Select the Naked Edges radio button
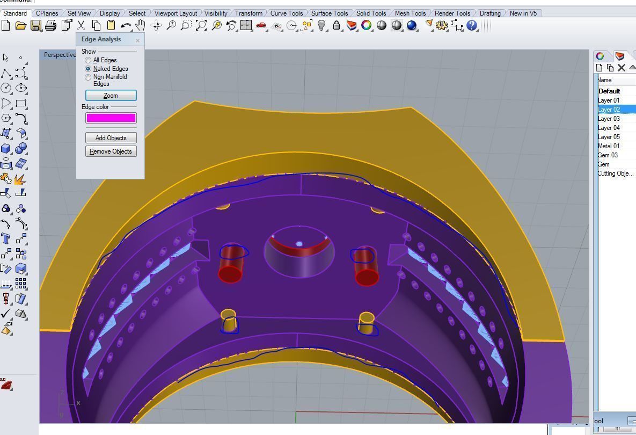 pyautogui.click(x=88, y=69)
